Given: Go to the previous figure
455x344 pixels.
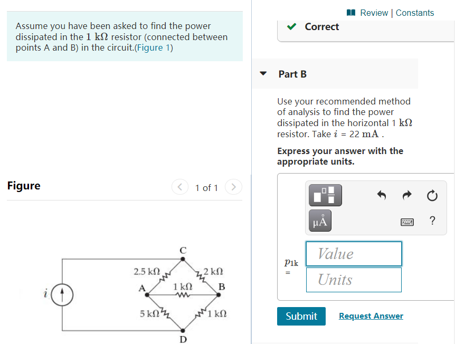Looking at the screenshot, I should pos(180,187).
